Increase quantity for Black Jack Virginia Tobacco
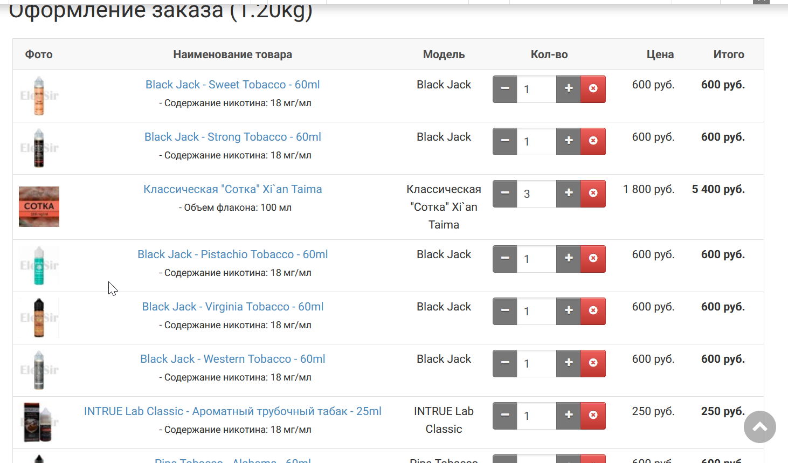Screen dimensions: 788x463 (x=569, y=311)
